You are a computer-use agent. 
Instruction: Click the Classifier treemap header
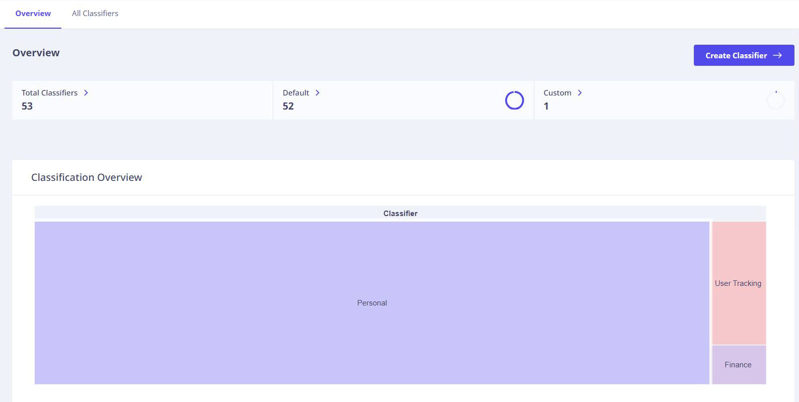(401, 214)
